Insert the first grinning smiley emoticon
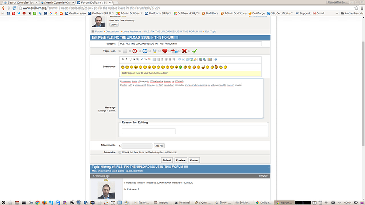 (x=123, y=67)
